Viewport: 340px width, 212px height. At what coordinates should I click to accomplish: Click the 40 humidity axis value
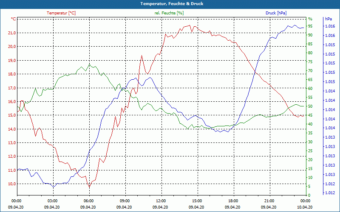(x=310, y=124)
